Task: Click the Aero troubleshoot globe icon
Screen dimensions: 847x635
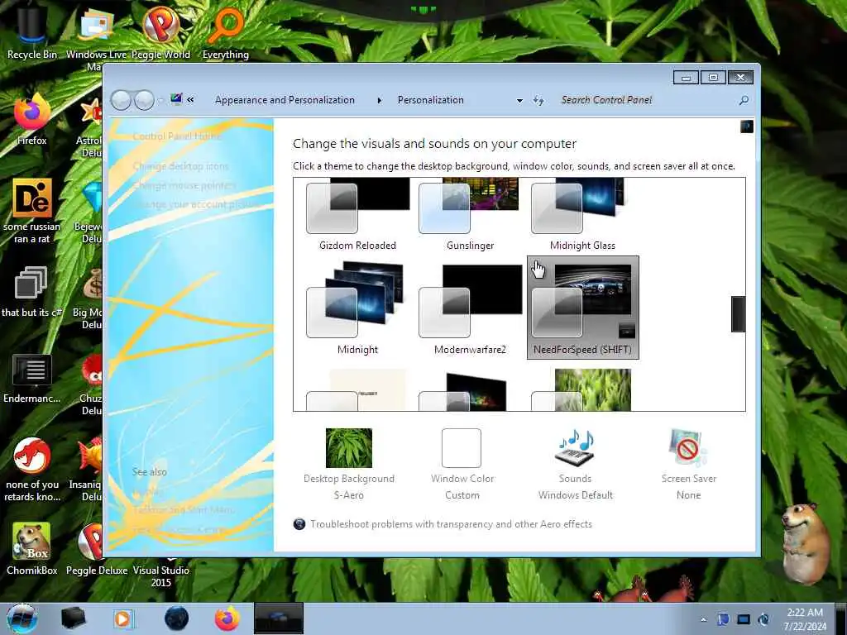Action: point(299,523)
